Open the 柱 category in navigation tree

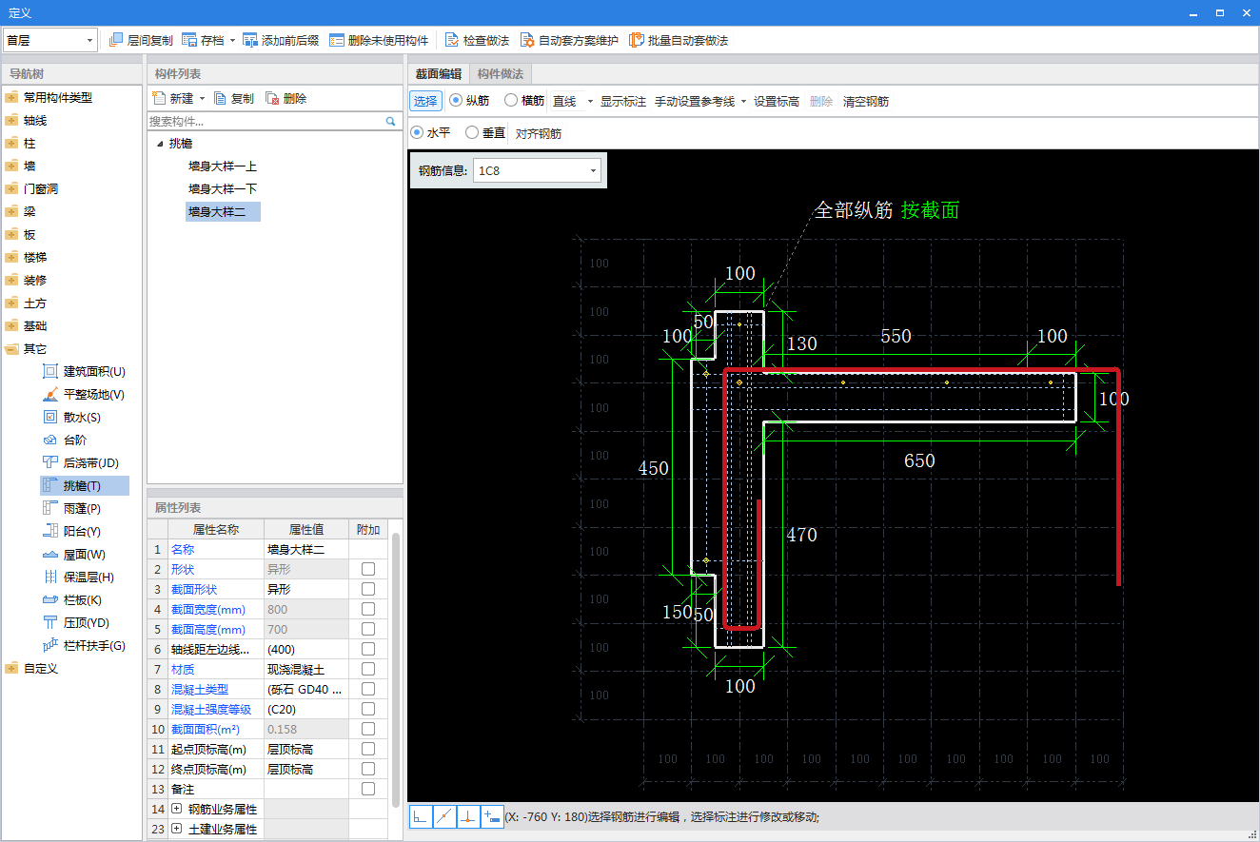click(x=30, y=143)
